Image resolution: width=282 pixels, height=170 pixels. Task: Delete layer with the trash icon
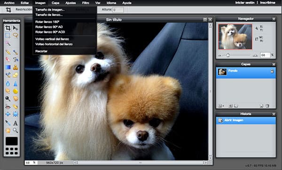tap(267, 106)
